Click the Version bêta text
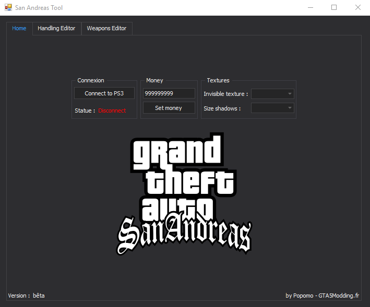Viewport: 370px width, 307px height. (x=26, y=296)
